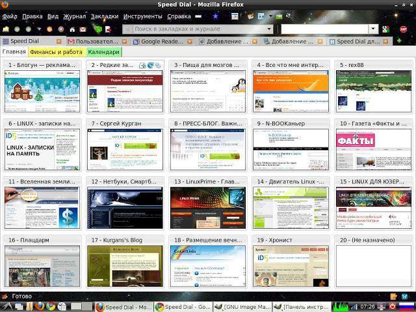Viewport: 416px width, 312px height.
Task: Click the green folders toolbar icon
Action: [x=97, y=29]
